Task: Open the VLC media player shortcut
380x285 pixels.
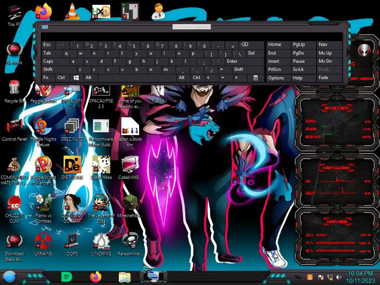Action: point(72,11)
